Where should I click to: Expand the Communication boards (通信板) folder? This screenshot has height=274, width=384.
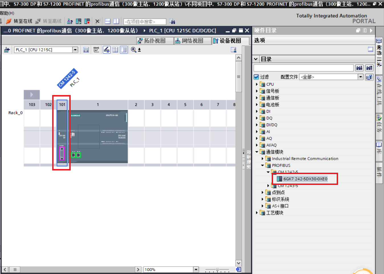coord(257,98)
